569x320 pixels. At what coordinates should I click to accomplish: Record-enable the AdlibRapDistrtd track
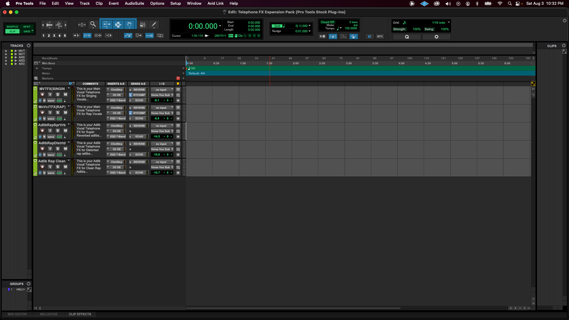tap(42, 149)
